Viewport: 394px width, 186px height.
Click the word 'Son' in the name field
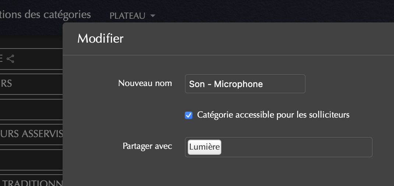197,84
